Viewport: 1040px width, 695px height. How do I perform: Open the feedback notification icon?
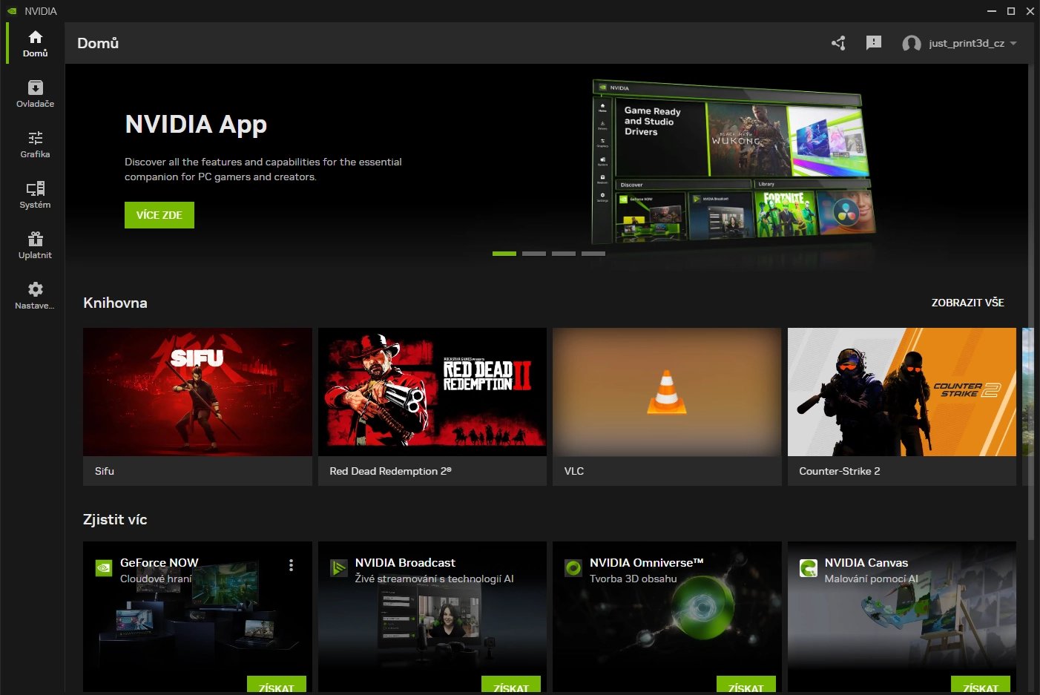pos(874,43)
